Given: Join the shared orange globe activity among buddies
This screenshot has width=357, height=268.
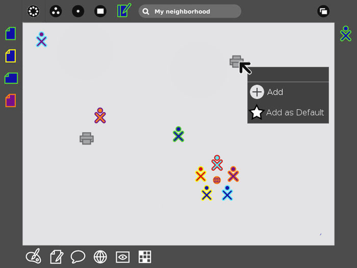Looking at the screenshot, I should (217, 180).
